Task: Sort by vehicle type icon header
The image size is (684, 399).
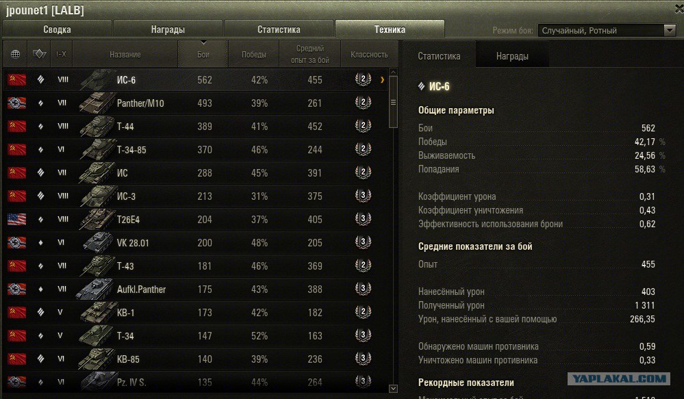Action: point(40,54)
